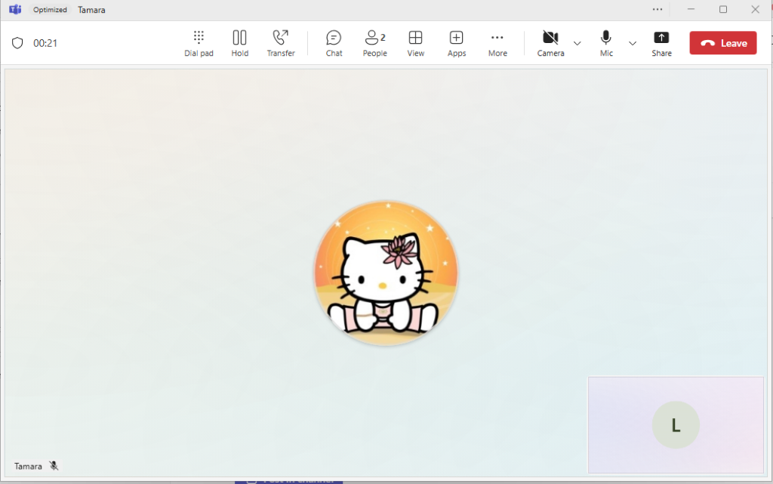Click the Tamara name label at bottom

[28, 467]
